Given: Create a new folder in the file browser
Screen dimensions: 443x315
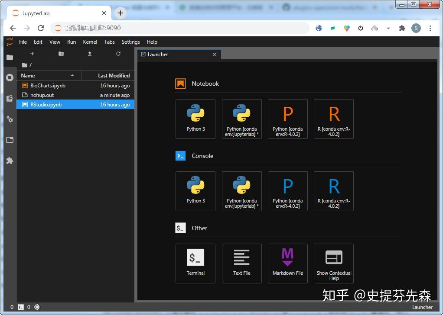Looking at the screenshot, I should (61, 54).
